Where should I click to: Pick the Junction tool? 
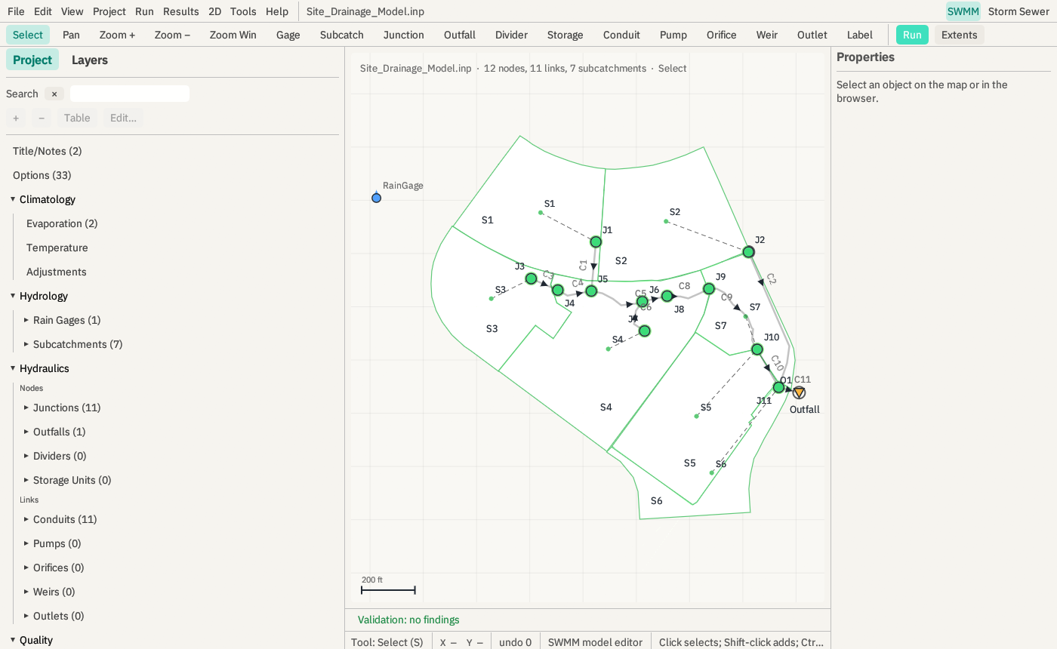404,35
